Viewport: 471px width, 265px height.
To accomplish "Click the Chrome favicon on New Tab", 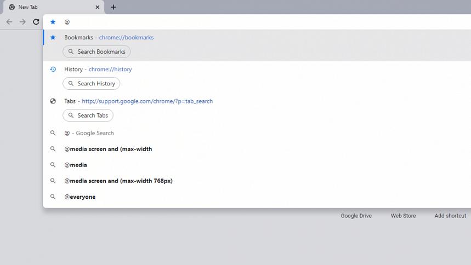I will (12, 7).
